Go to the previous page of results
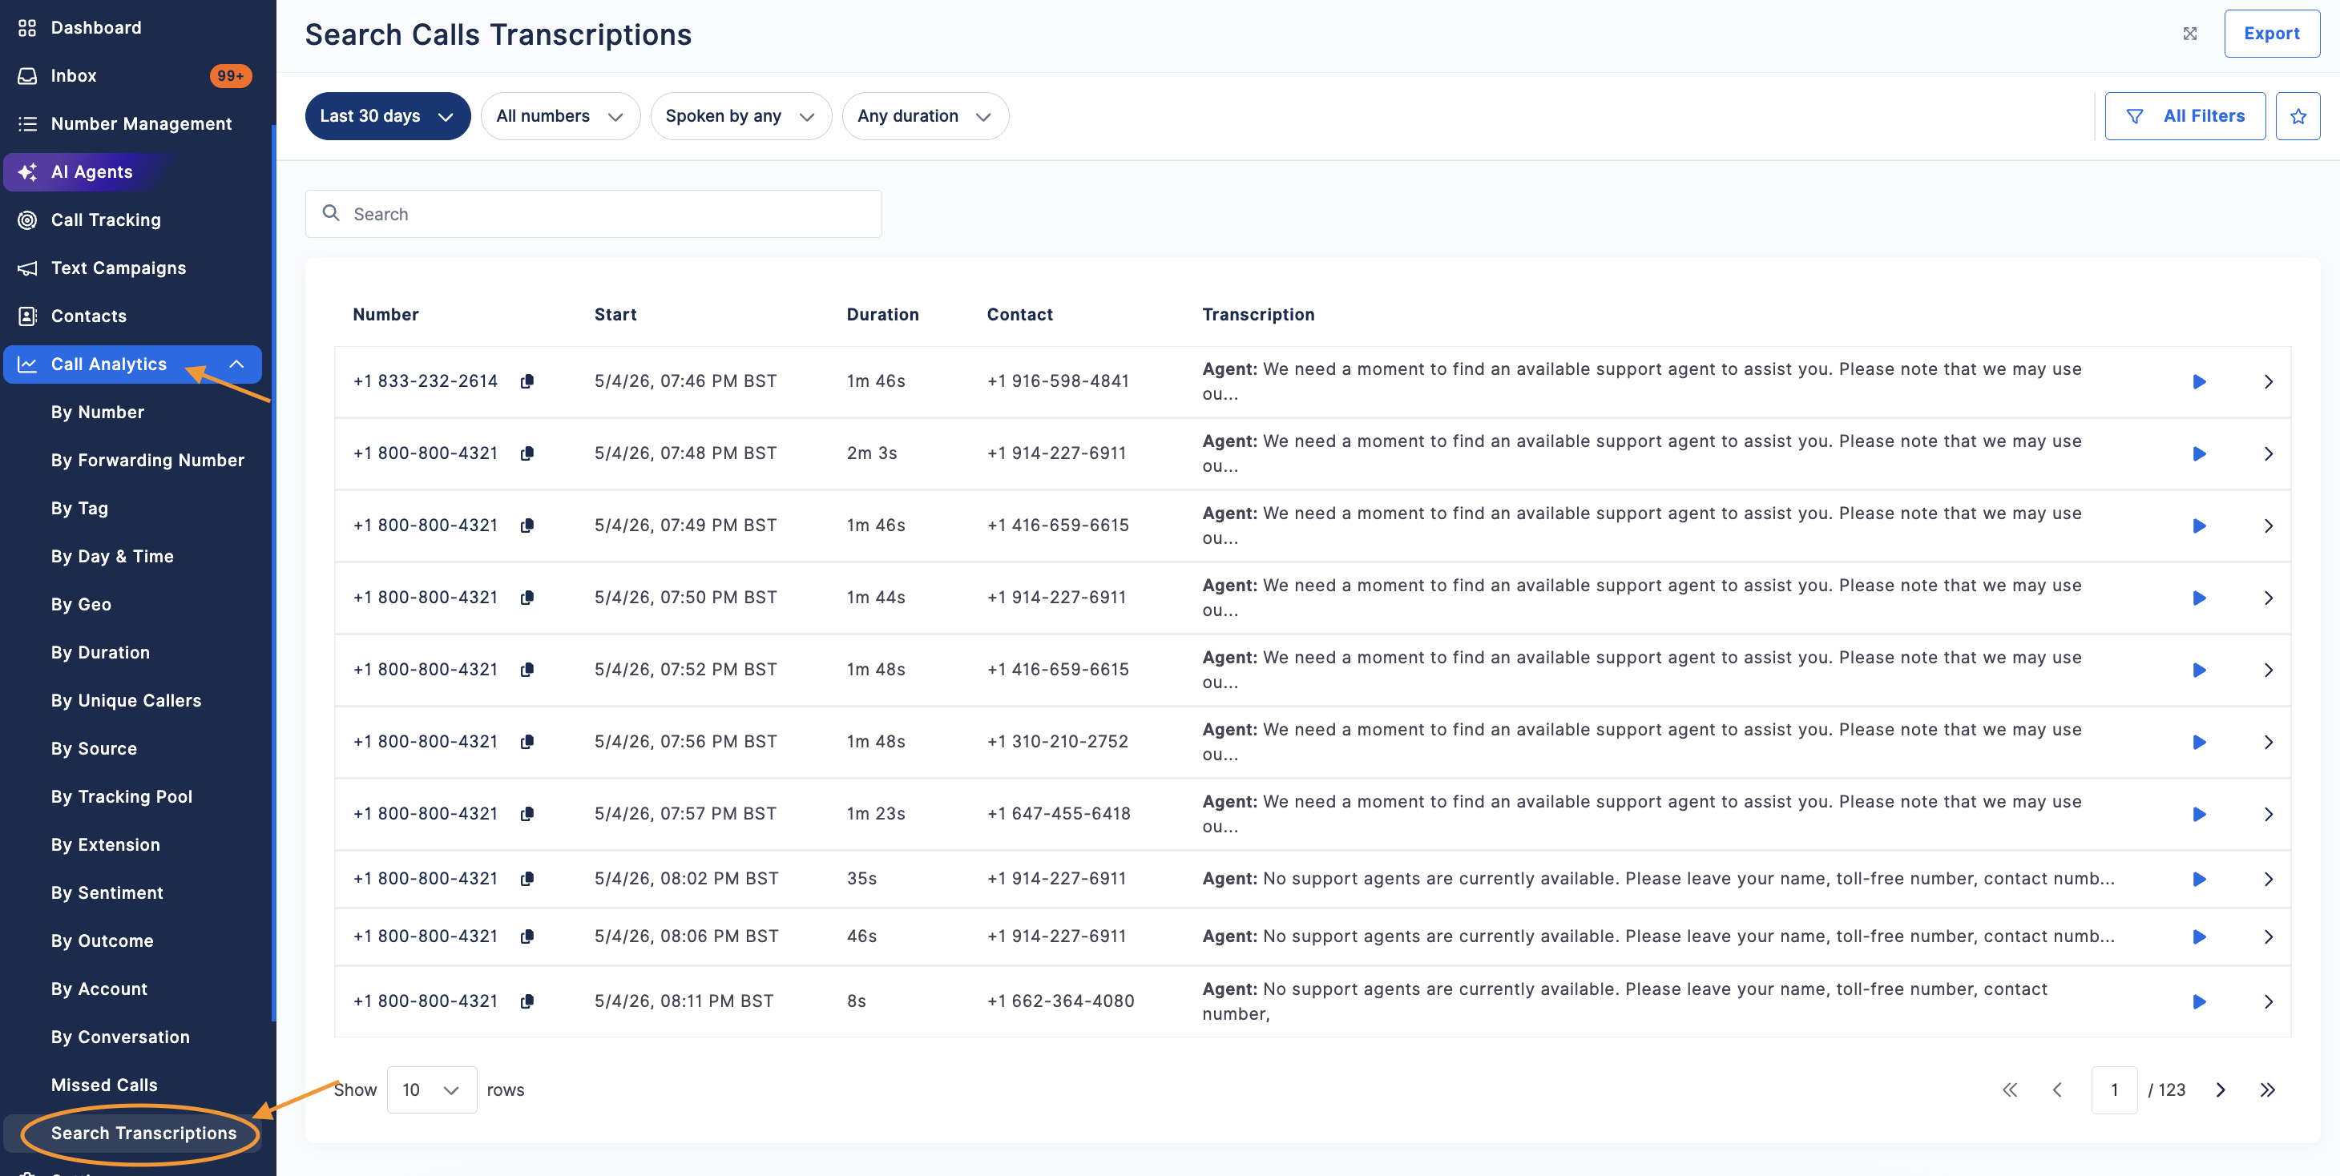 (x=2057, y=1089)
